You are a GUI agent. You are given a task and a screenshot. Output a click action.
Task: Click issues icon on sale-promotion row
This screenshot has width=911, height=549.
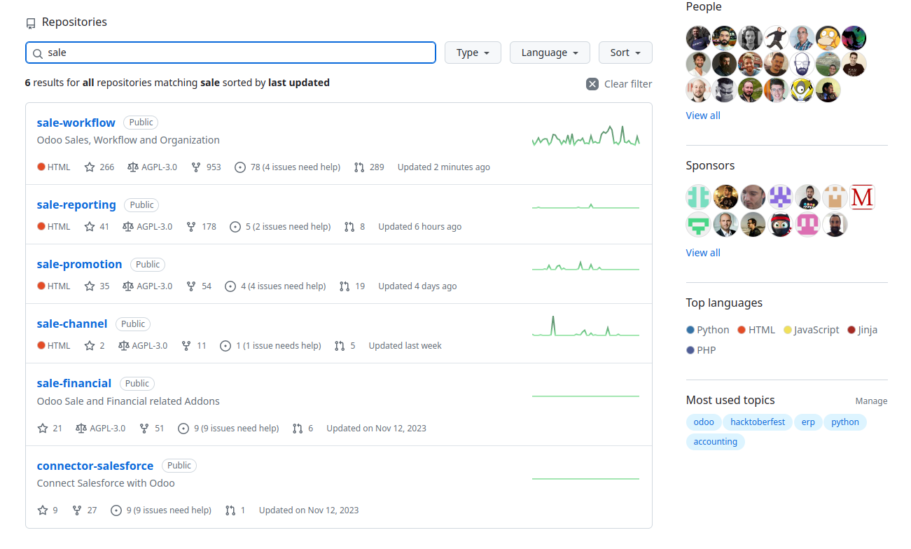click(230, 286)
